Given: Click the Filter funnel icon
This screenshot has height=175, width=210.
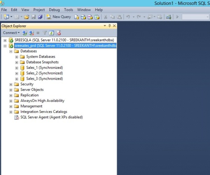Looking at the screenshot, I should click(x=45, y=33).
